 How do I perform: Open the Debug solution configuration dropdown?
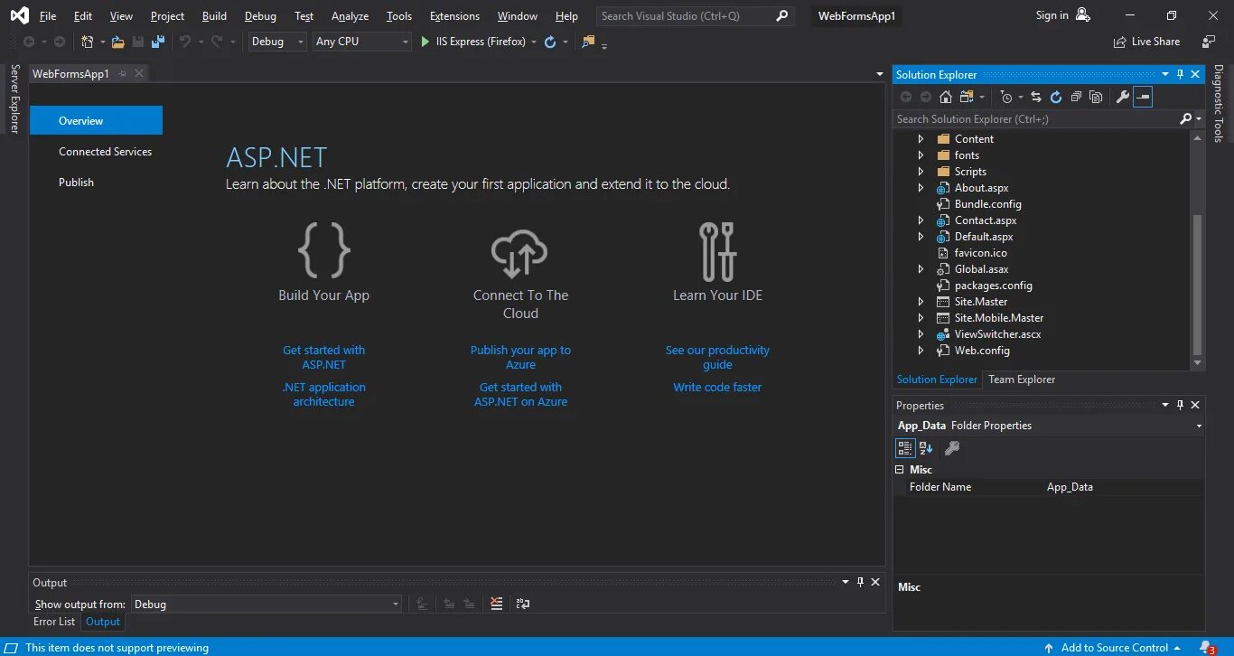[278, 42]
